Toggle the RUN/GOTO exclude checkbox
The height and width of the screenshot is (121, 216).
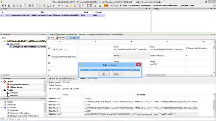click(50, 89)
